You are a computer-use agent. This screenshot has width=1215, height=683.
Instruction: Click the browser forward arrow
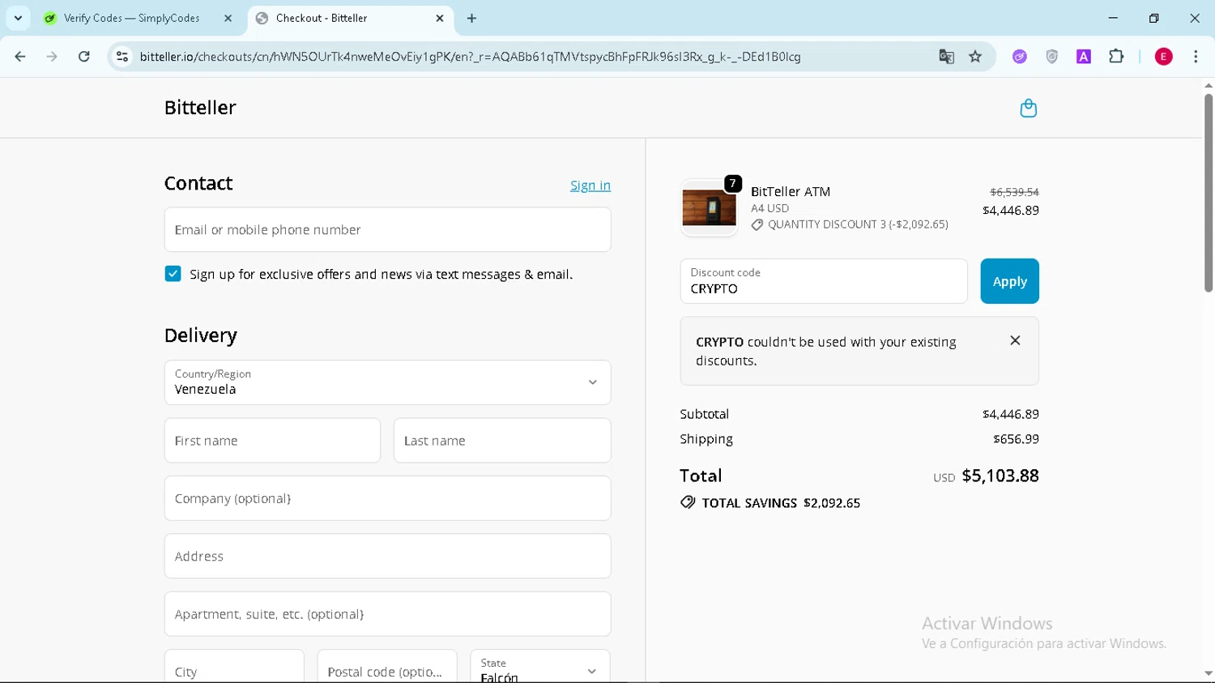(52, 57)
